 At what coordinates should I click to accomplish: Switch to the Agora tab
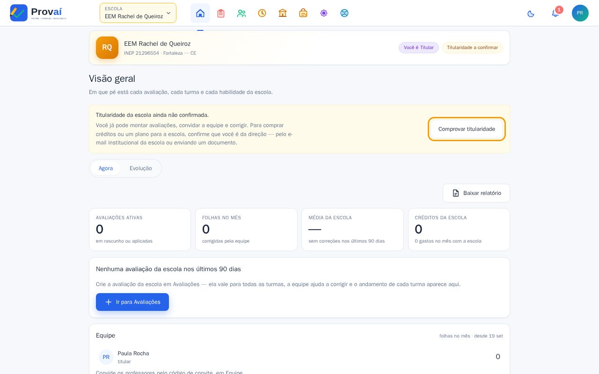pyautogui.click(x=106, y=168)
